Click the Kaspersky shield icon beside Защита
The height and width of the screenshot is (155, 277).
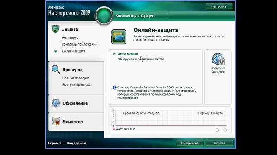[55, 29]
